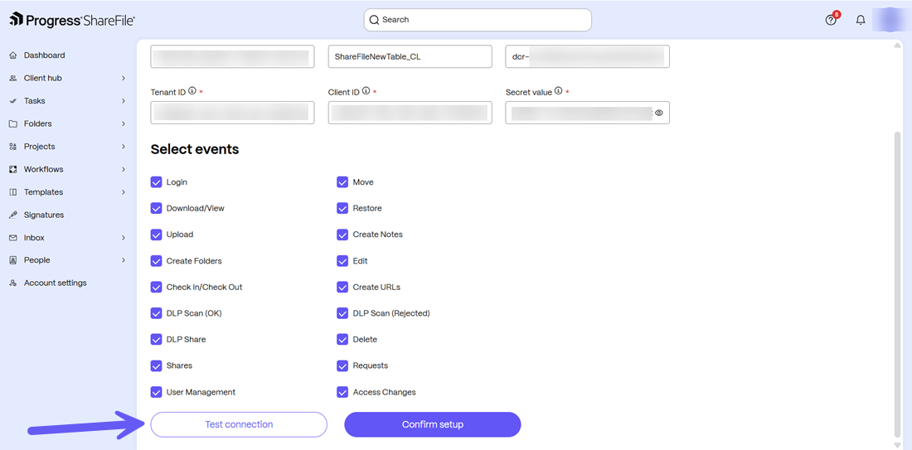This screenshot has width=912, height=450.
Task: Open the help question mark icon
Action: [x=831, y=21]
